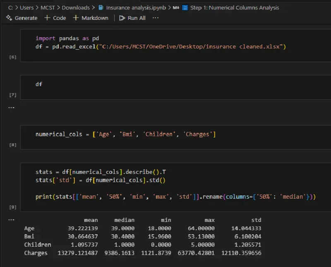Click the execution count label [6]
The image size is (331, 267).
click(x=12, y=57)
